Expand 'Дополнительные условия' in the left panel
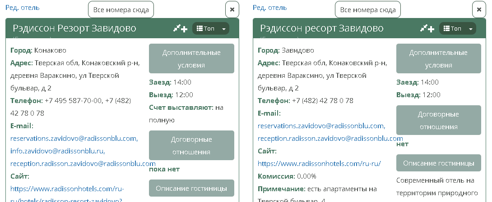Screen dimensions: 492x202 coord(191,58)
